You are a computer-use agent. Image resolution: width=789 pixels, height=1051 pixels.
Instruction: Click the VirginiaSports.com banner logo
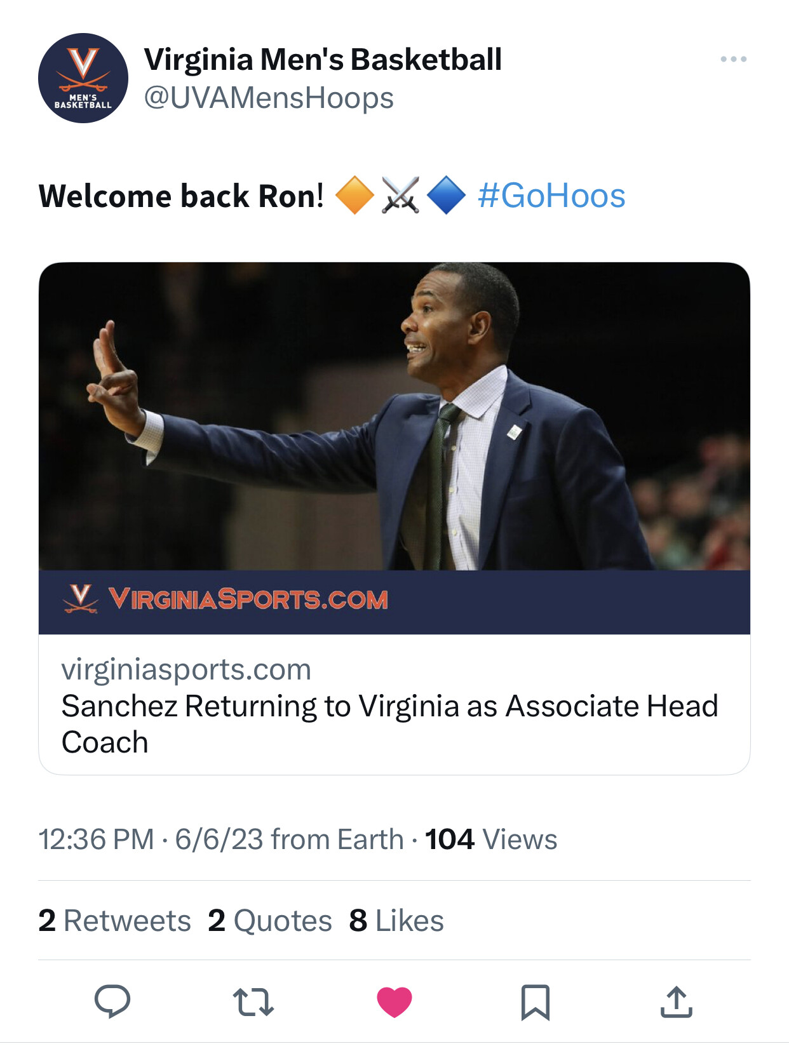[226, 599]
